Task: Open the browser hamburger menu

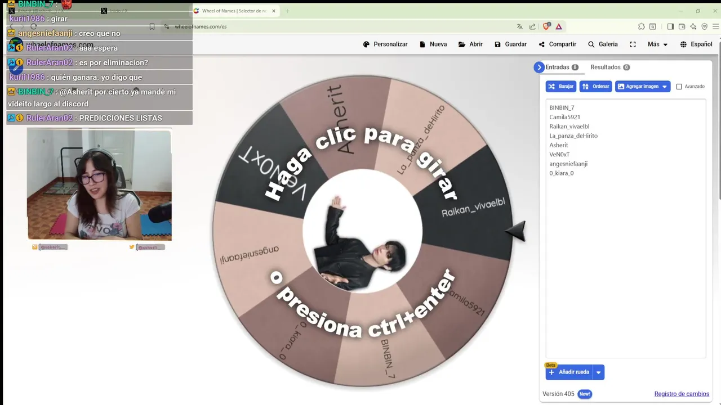Action: (716, 26)
